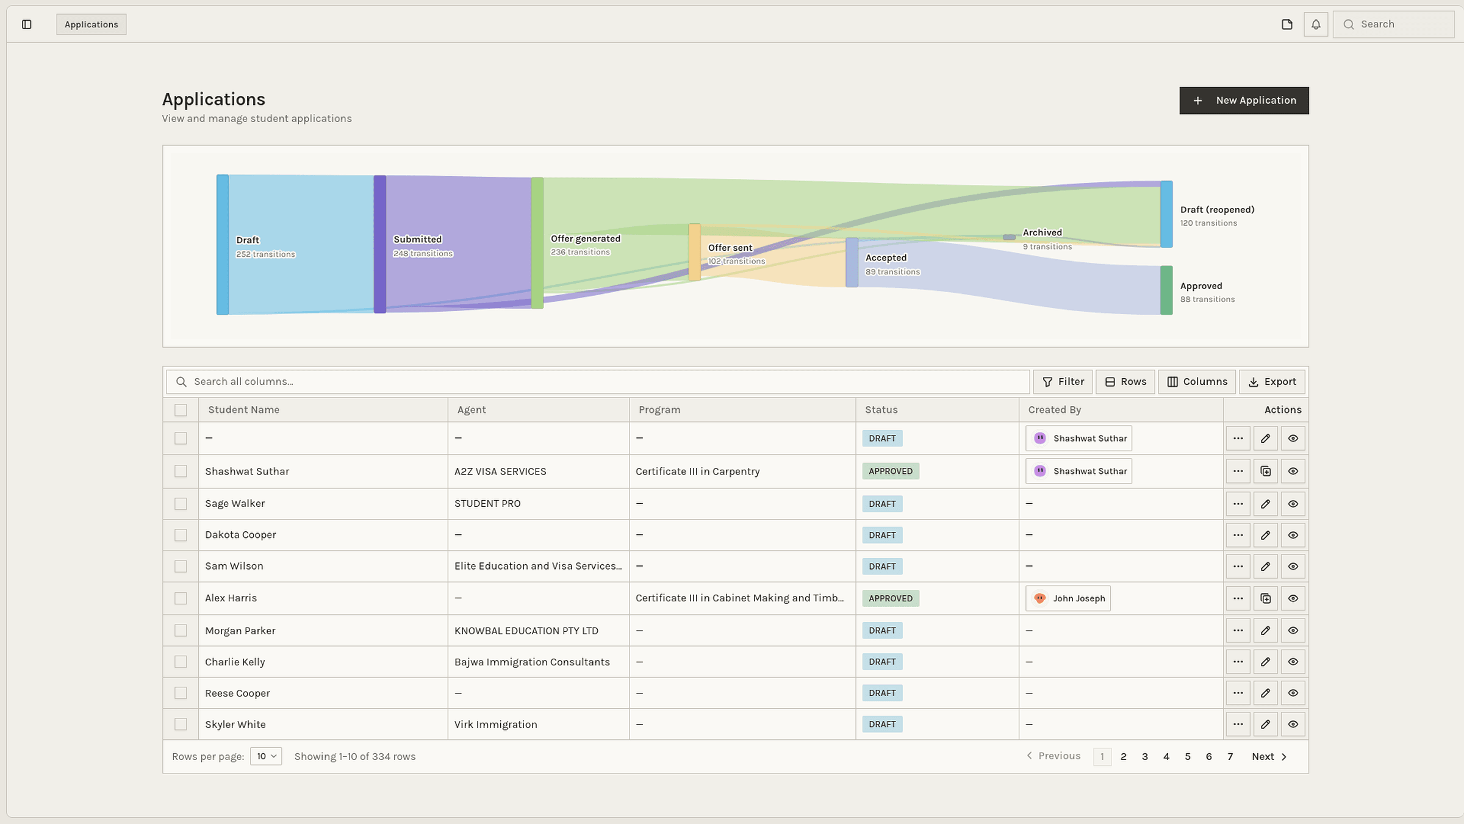Check the Reese Cooper row checkbox

coord(181,693)
